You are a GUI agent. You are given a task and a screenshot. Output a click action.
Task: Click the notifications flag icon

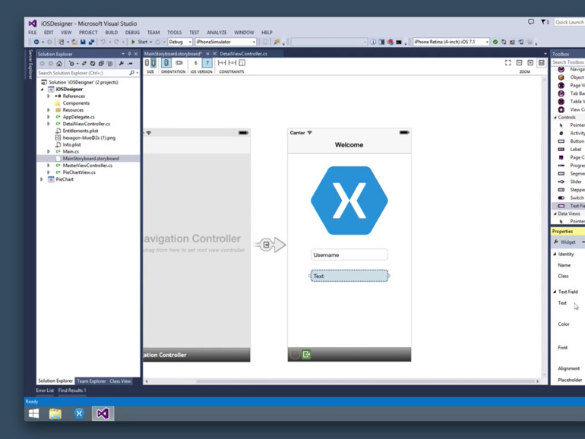tap(543, 21)
